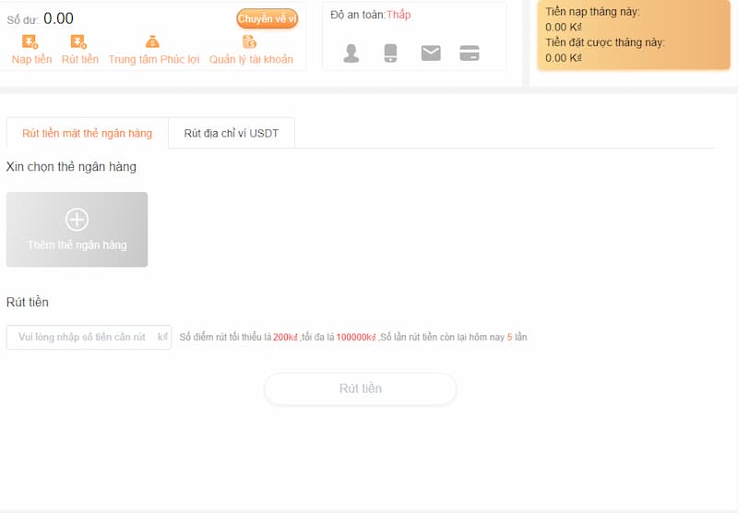Image resolution: width=738 pixels, height=513 pixels.
Task: Focus the withdrawal amount input field
Action: coord(83,338)
